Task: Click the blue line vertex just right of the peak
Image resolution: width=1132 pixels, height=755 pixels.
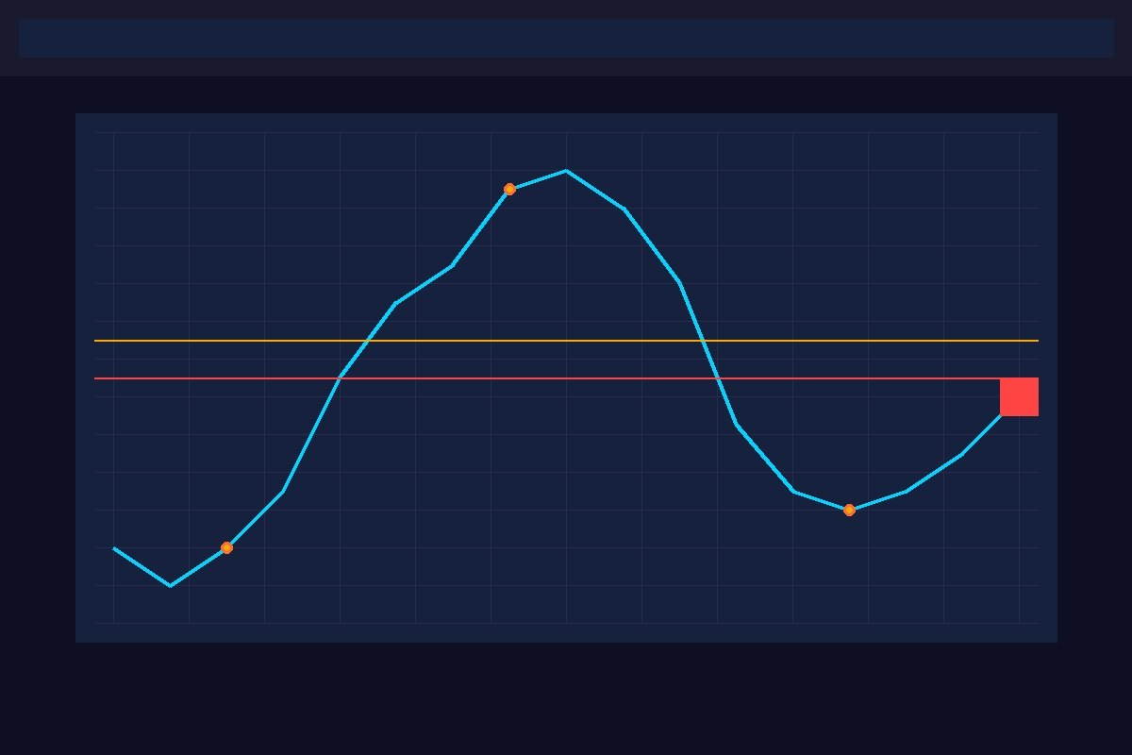Action: click(624, 209)
